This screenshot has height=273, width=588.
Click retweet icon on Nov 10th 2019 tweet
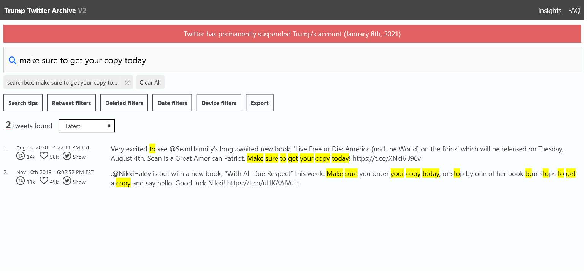click(21, 181)
